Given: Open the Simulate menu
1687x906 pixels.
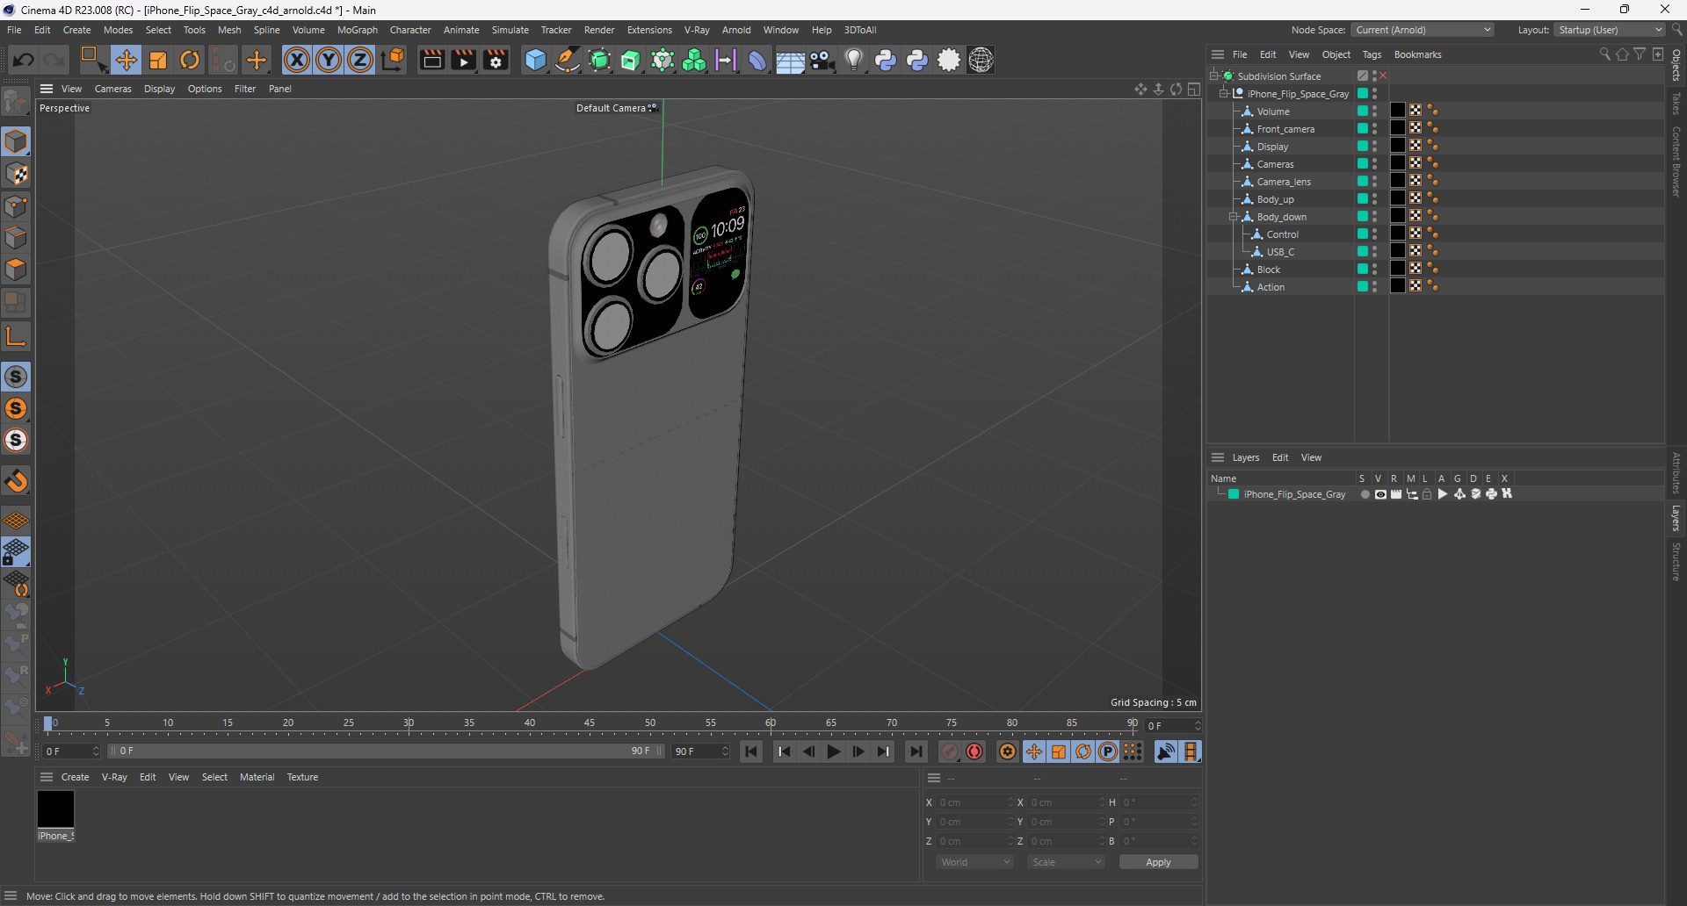Looking at the screenshot, I should (510, 30).
